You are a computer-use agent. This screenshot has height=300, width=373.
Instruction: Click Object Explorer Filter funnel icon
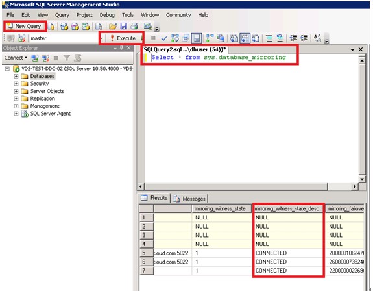[x=67, y=58]
